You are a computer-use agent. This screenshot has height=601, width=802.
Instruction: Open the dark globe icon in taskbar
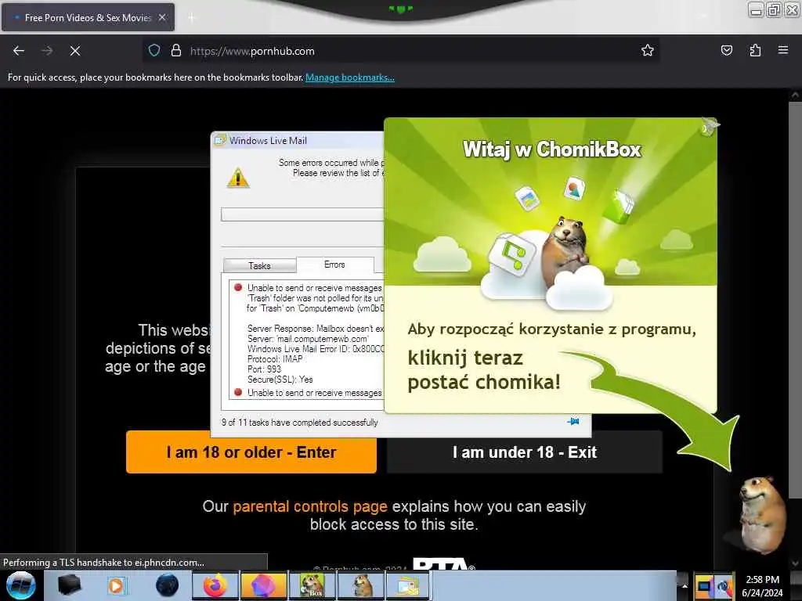coord(167,585)
